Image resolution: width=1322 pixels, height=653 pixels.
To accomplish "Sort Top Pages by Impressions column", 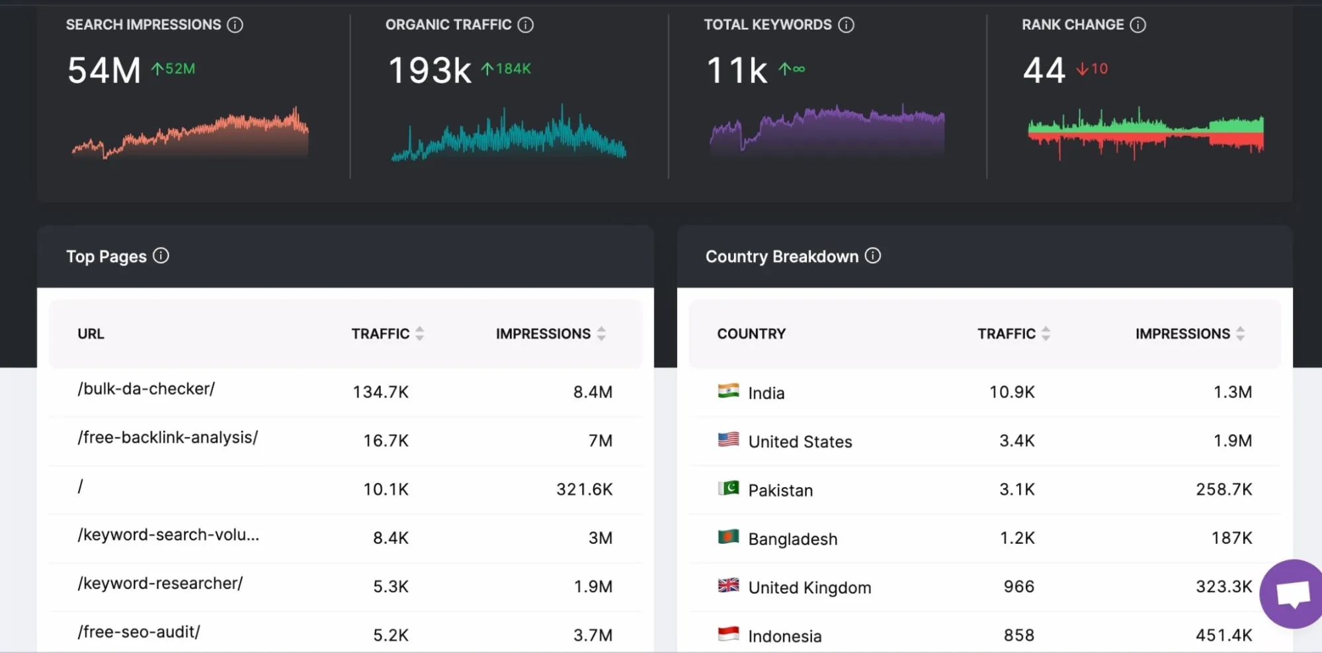I will [x=601, y=334].
